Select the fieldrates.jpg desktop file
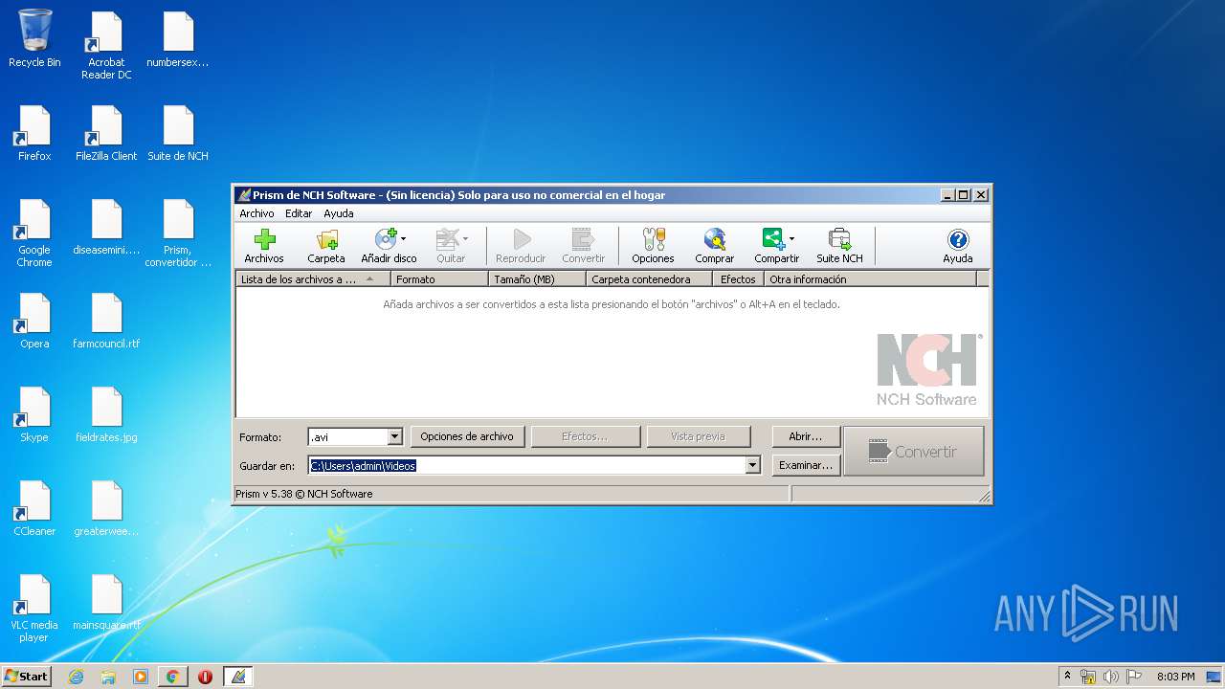 (x=106, y=414)
